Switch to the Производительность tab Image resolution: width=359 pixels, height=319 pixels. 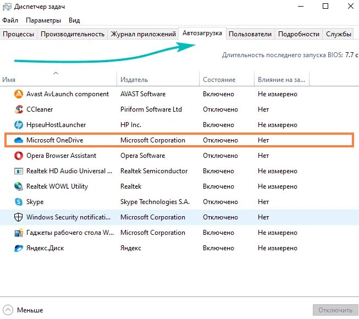click(73, 34)
